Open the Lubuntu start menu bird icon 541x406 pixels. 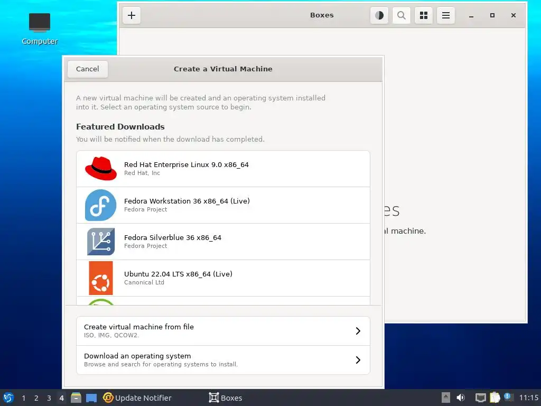tap(8, 398)
